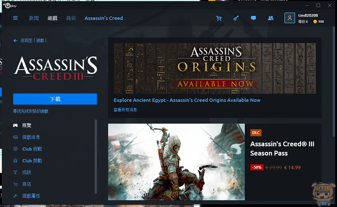Click the trophy icon beside 成就

[15, 172]
